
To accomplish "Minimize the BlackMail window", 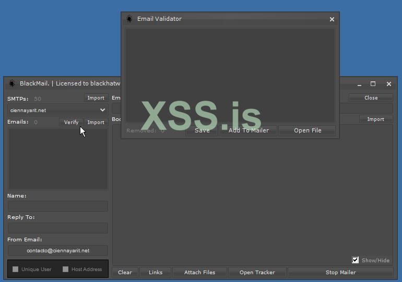I will (359, 84).
